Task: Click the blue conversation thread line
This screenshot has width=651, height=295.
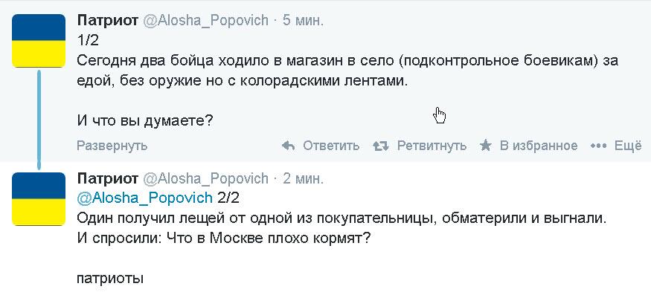Action: (x=39, y=120)
